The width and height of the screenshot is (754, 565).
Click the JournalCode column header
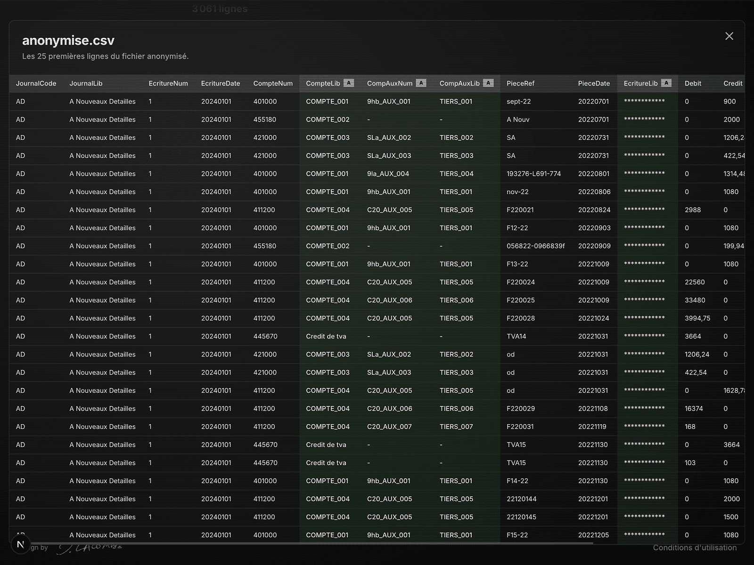(36, 83)
